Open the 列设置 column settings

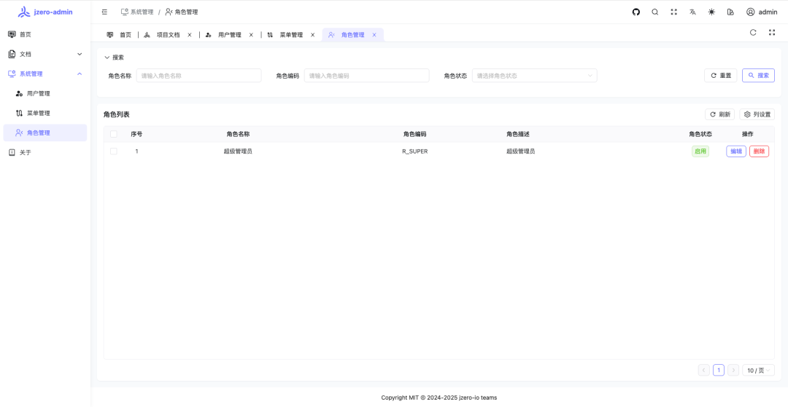[757, 114]
